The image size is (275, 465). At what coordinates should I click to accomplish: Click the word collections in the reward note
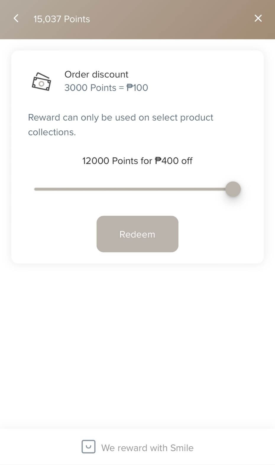(52, 132)
